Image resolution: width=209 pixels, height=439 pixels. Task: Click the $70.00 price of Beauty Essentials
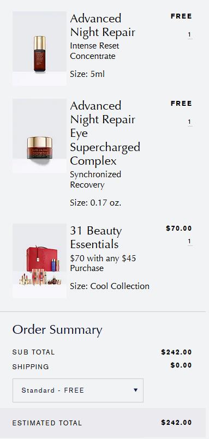tap(179, 228)
